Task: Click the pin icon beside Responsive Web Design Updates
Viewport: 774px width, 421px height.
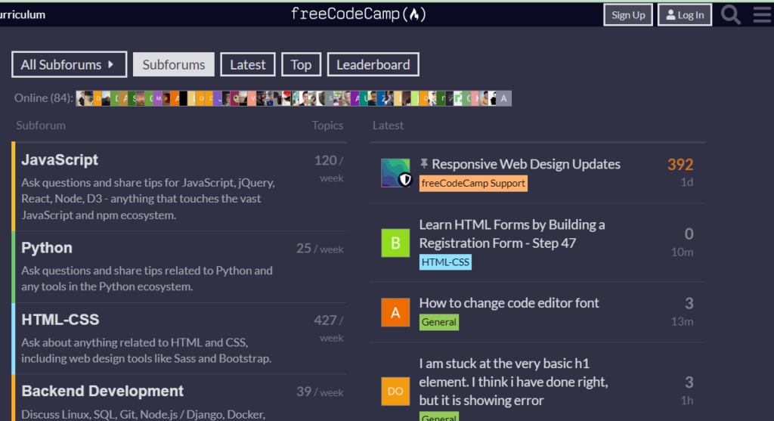Action: [x=423, y=164]
